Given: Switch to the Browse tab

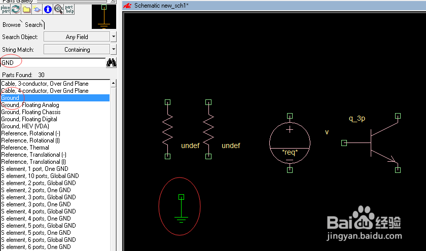Looking at the screenshot, I should tap(11, 25).
